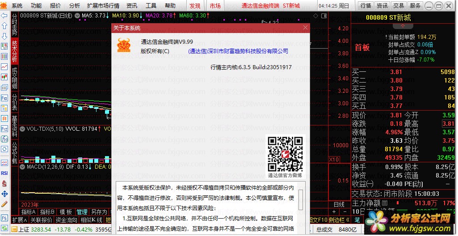The height and width of the screenshot is (236, 458).
Task: Click the green refresh icon at bottom left
Action: tap(4, 228)
